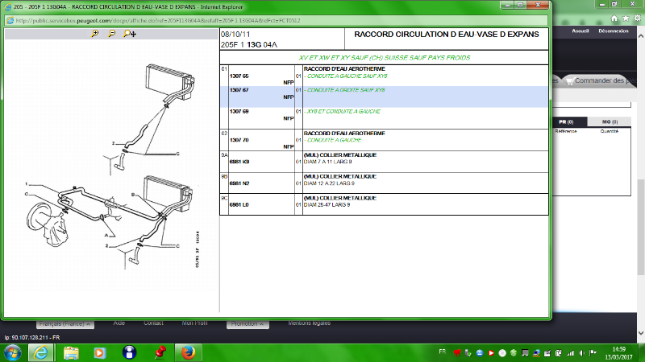Image resolution: width=645 pixels, height=362 pixels.
Task: Click the Aide link in footer
Action: (119, 323)
